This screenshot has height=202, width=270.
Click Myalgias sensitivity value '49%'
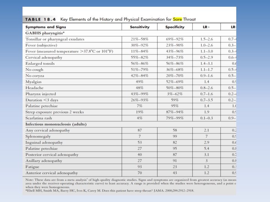click(x=139, y=82)
